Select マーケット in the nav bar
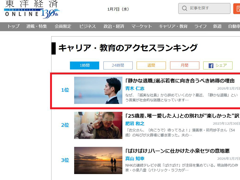Screen dimensions: 240x180 141,26
